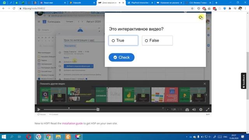Open the Windows Start menu
The image size is (249, 140).
pyautogui.click(x=4, y=136)
